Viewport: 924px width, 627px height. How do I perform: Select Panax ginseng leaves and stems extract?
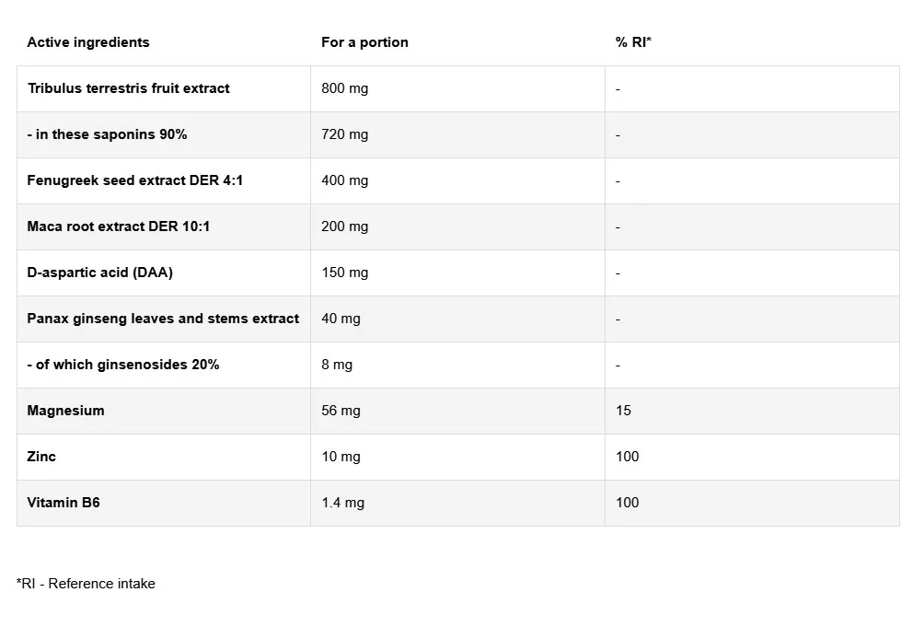click(x=163, y=319)
